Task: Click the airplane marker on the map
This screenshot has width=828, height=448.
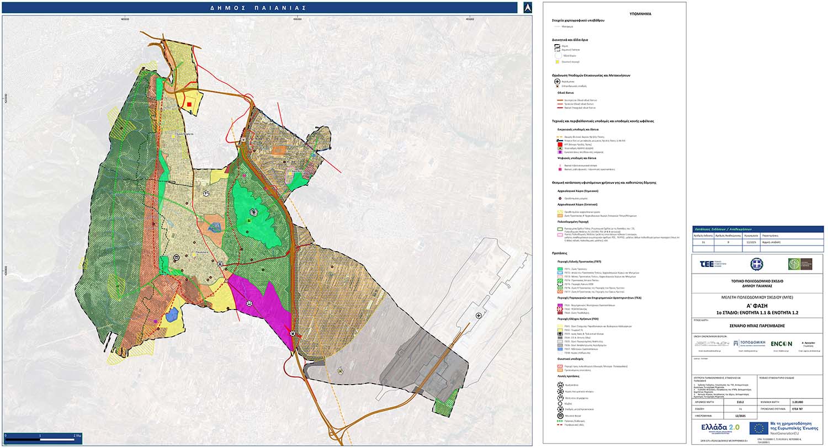Action: tap(478, 315)
